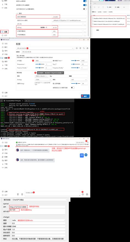The width and height of the screenshot is (130, 242).
Task: Toggle 使用自定义CUDA算子加速 switch
Action: (x=73, y=88)
